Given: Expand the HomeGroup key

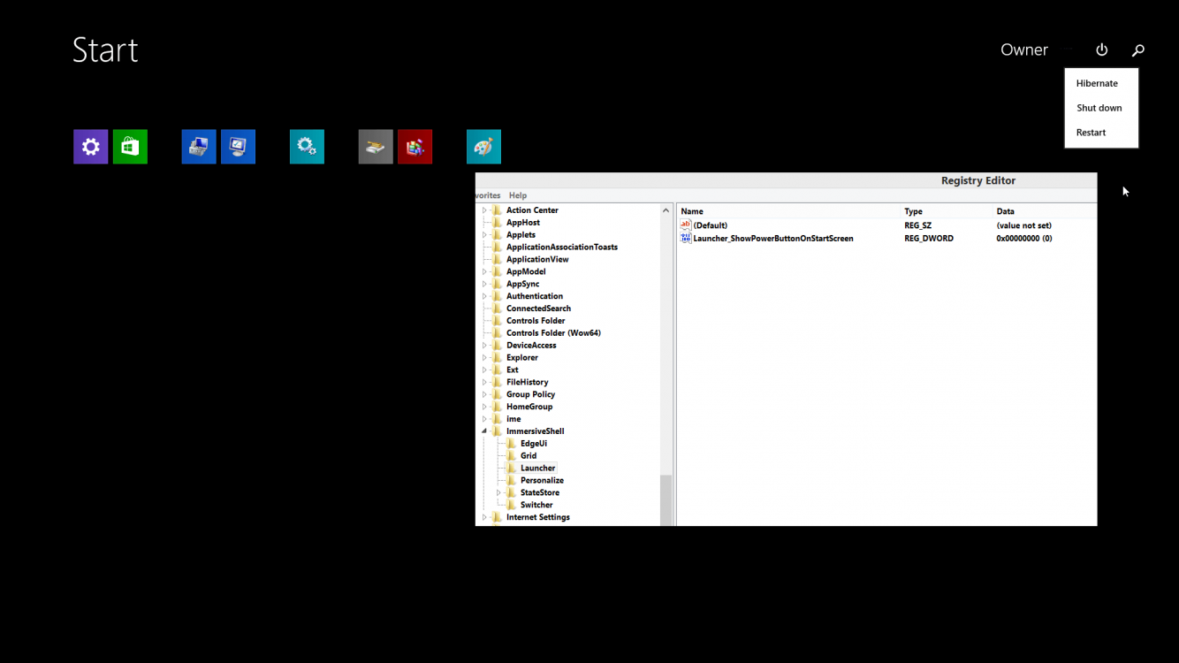Looking at the screenshot, I should click(x=484, y=407).
